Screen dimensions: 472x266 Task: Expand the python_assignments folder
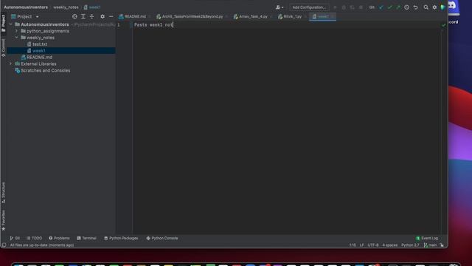pyautogui.click(x=16, y=31)
